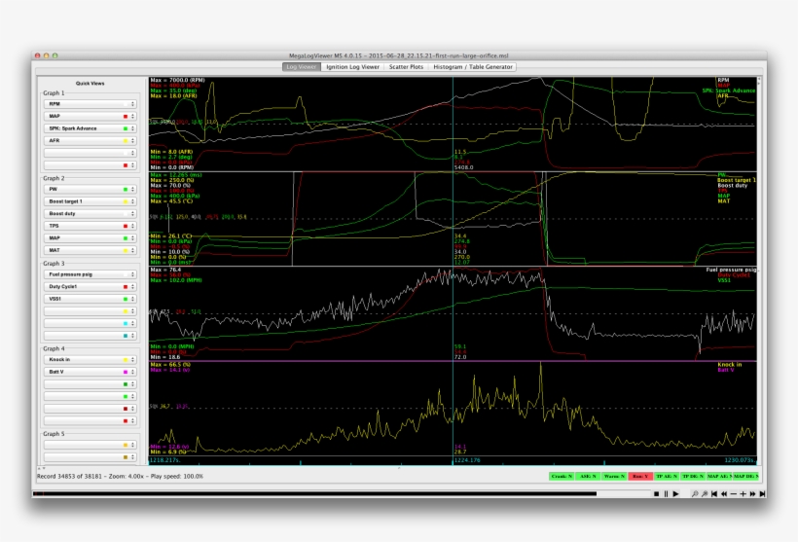Click the rewind double-arrow icon
Image resolution: width=798 pixels, height=542 pixels.
pos(724,493)
